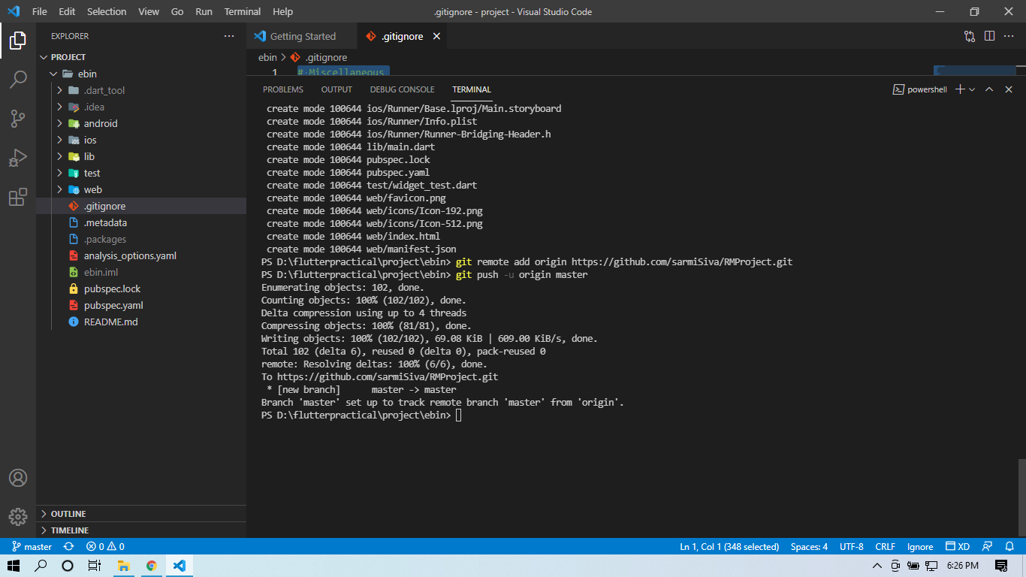Maximize the terminal panel size

[x=989, y=89]
